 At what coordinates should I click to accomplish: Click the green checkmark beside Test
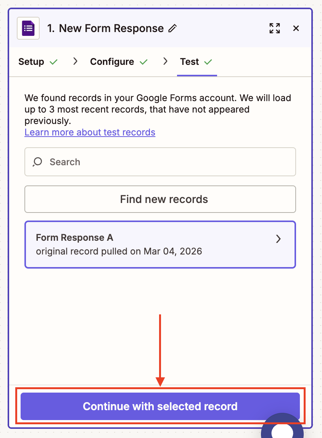click(x=208, y=62)
